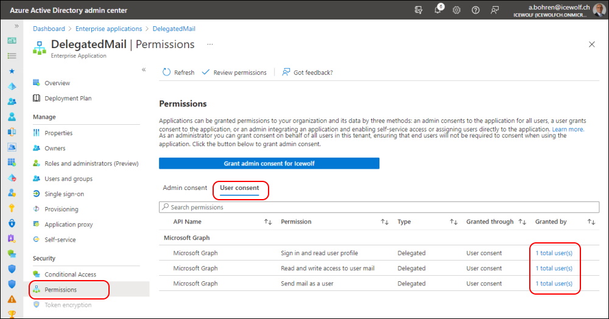Click the DelegatedMail enterprise application icon
This screenshot has height=319, width=609.
39,48
